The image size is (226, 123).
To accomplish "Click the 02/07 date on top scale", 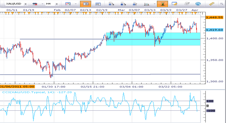I will [x=70, y=10].
